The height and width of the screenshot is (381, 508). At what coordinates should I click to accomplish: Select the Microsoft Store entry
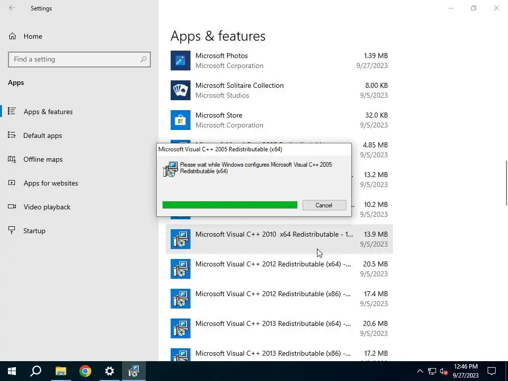(279, 120)
